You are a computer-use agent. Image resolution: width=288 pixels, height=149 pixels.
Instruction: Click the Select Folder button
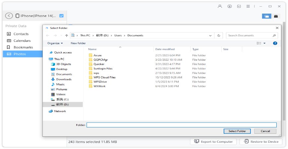(x=237, y=131)
